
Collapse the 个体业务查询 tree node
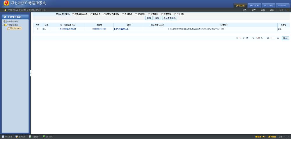[x=3, y=25]
